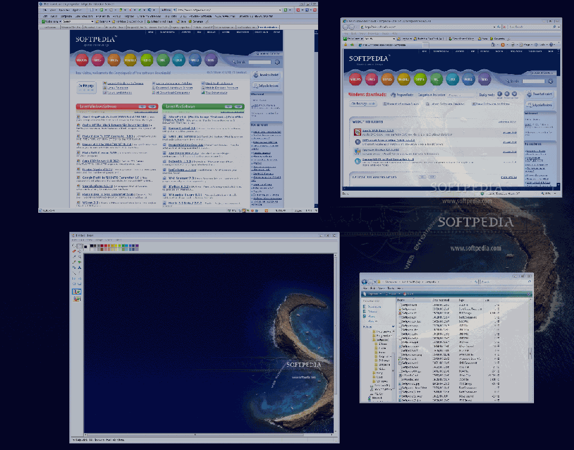Select the Airbrush tool in Paint
This screenshot has height=450, width=574.
coord(74,268)
